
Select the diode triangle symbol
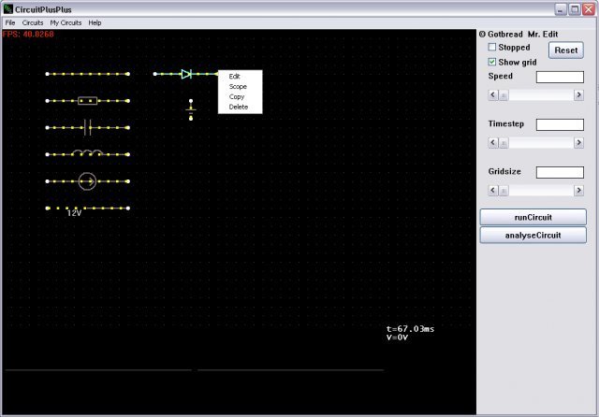point(186,74)
